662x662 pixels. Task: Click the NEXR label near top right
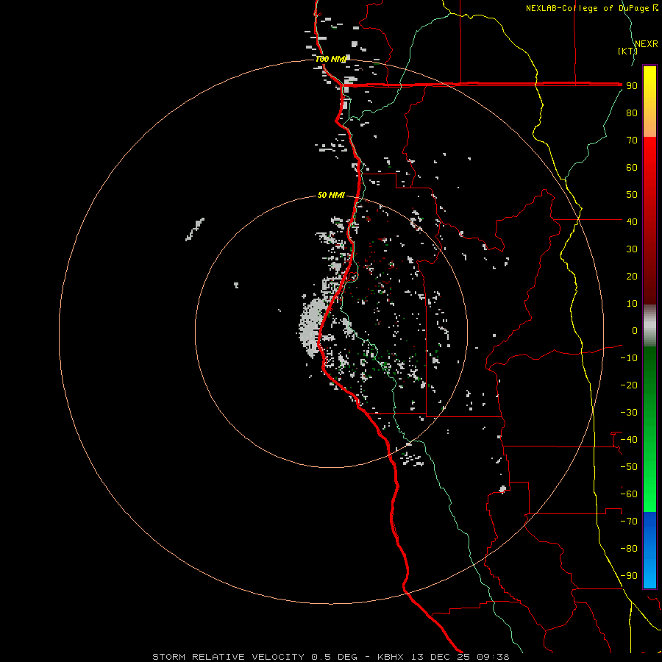[647, 44]
